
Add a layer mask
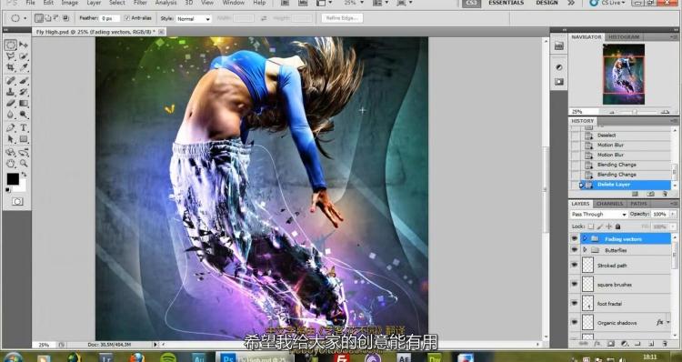click(611, 344)
